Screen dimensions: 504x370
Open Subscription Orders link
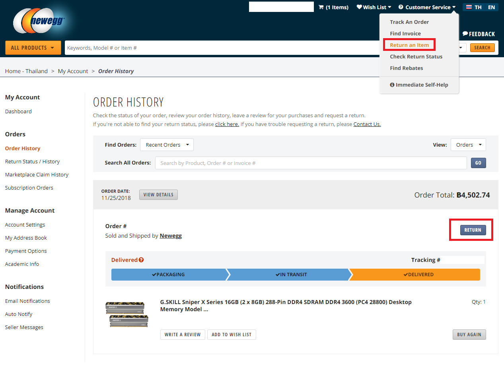click(29, 188)
